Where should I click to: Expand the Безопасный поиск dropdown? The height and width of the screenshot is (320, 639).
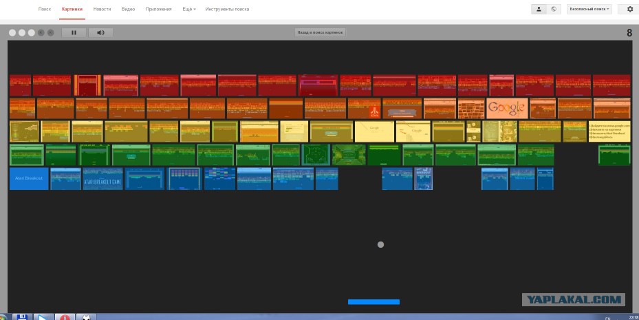[589, 9]
